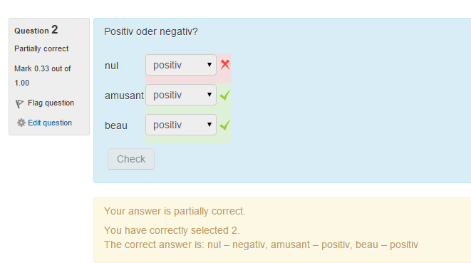The width and height of the screenshot is (471, 263).
Task: Click the dropdown arrow for nul
Action: click(209, 65)
